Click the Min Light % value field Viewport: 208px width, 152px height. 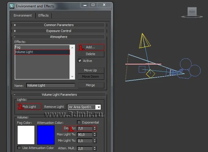(x=85, y=141)
